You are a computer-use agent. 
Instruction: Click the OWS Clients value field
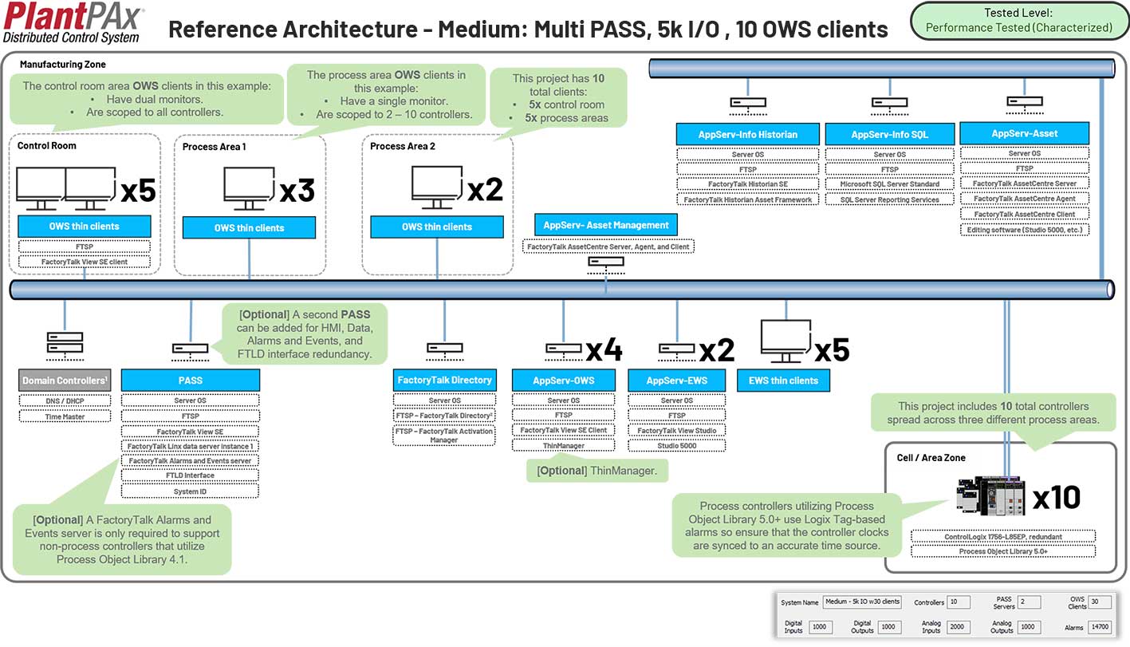coord(1100,602)
